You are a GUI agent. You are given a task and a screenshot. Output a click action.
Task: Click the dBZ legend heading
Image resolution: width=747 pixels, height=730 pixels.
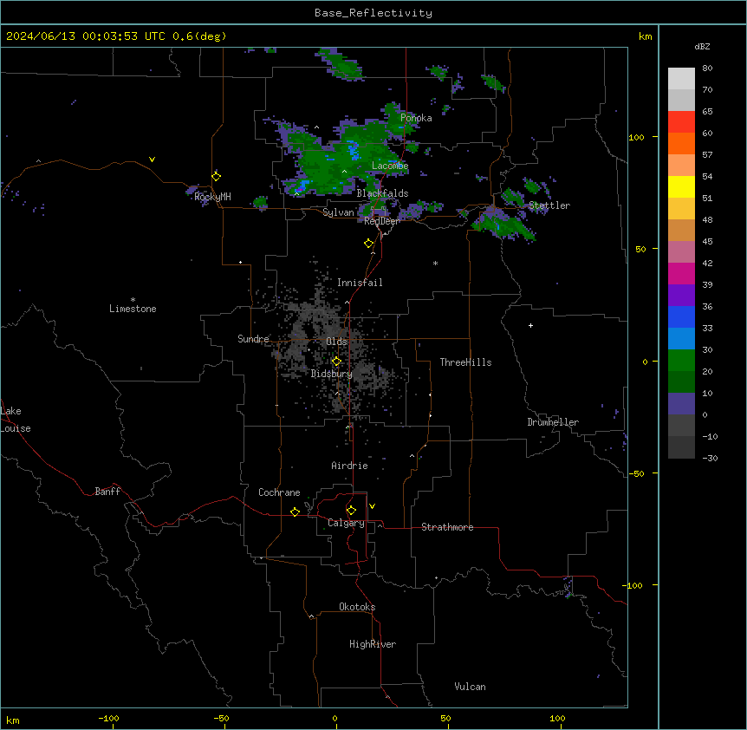click(x=702, y=46)
